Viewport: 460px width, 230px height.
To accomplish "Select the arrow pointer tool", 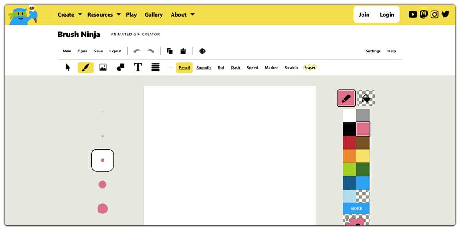I will [x=68, y=68].
